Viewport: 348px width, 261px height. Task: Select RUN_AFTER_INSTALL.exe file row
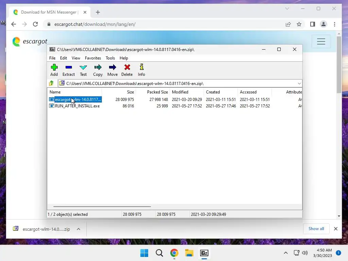(174, 106)
